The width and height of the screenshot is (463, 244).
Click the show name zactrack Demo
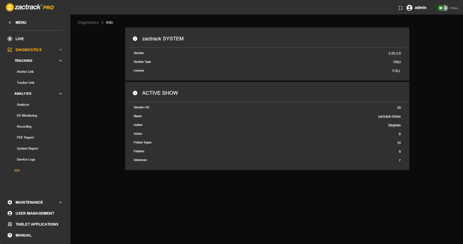tap(389, 117)
